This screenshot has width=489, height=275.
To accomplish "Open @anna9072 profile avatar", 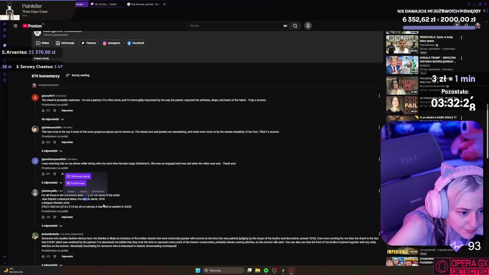I will click(x=35, y=98).
